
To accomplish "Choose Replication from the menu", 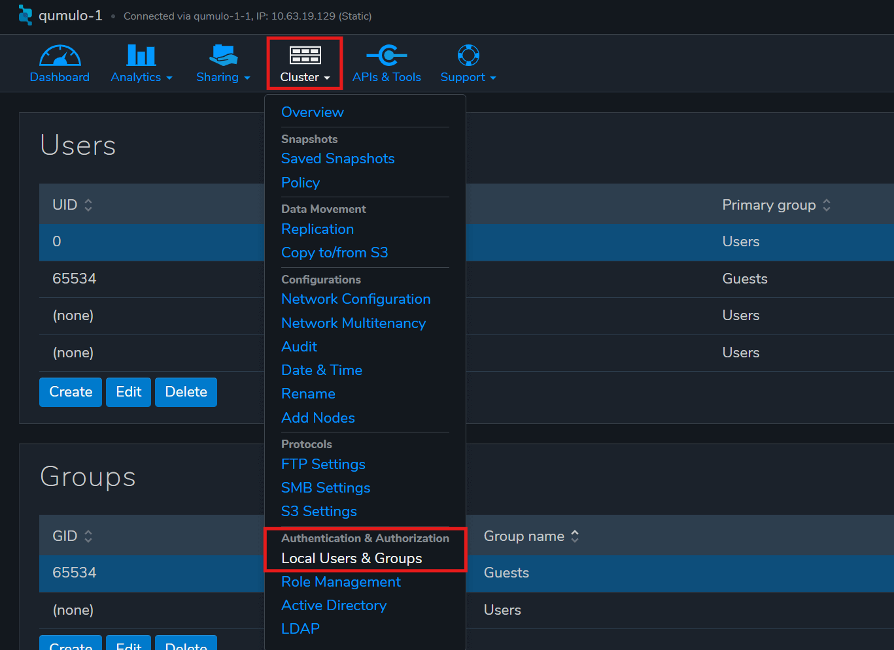I will click(318, 229).
